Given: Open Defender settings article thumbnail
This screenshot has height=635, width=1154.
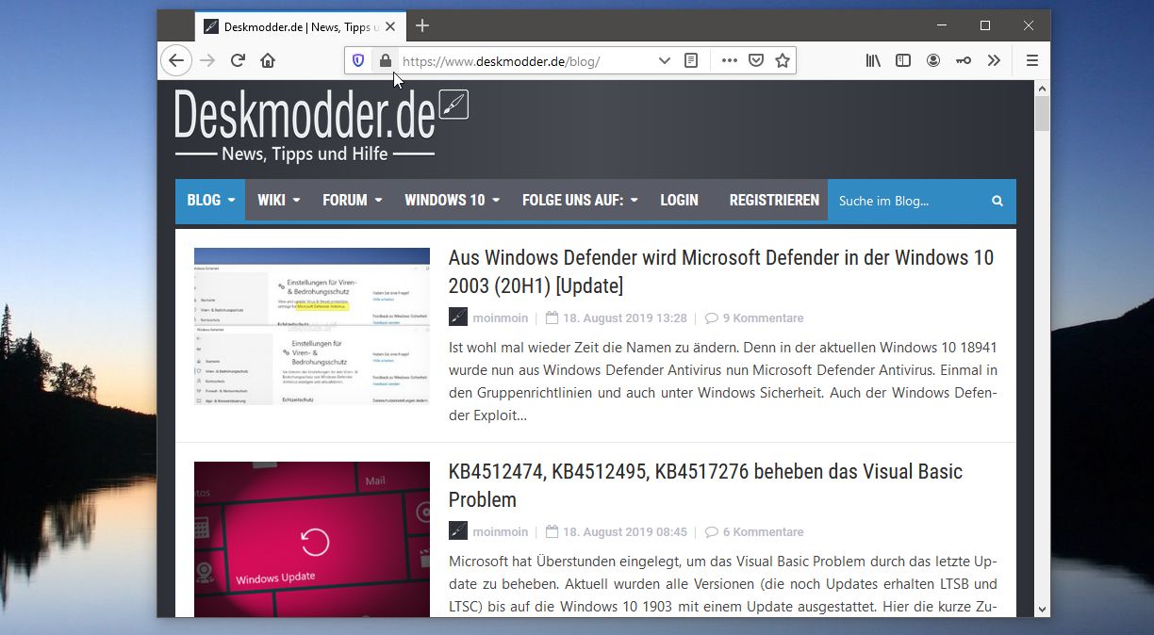Looking at the screenshot, I should (x=312, y=326).
